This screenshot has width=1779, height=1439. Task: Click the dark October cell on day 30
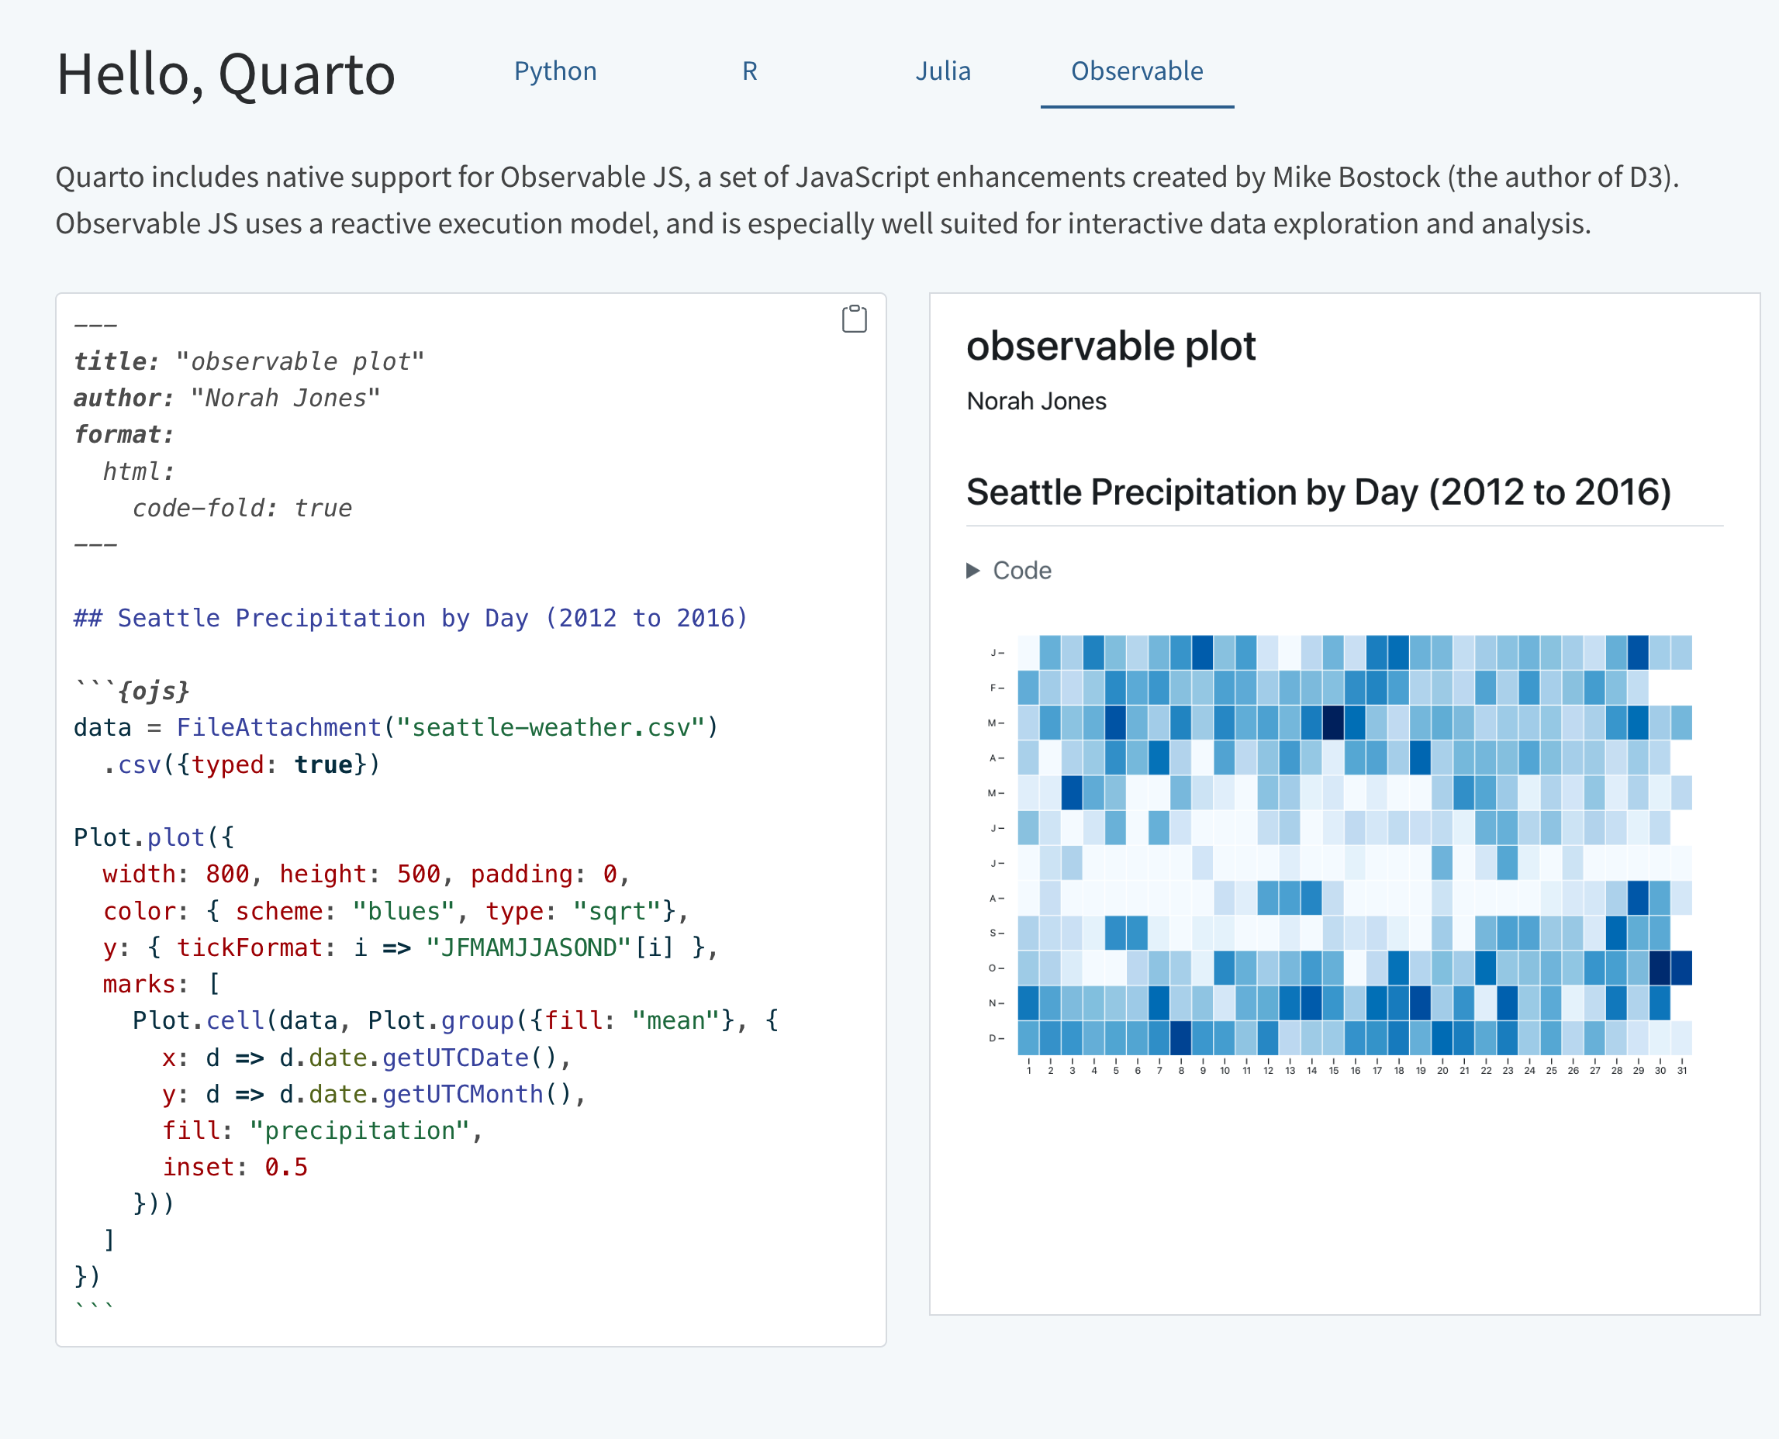pos(1660,968)
